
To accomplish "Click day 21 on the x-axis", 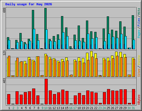I will click(x=92, y=108).
